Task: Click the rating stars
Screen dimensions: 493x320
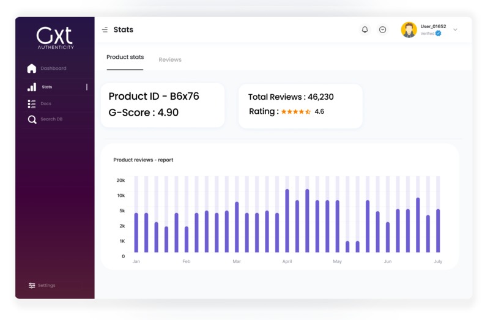Action: [x=296, y=111]
